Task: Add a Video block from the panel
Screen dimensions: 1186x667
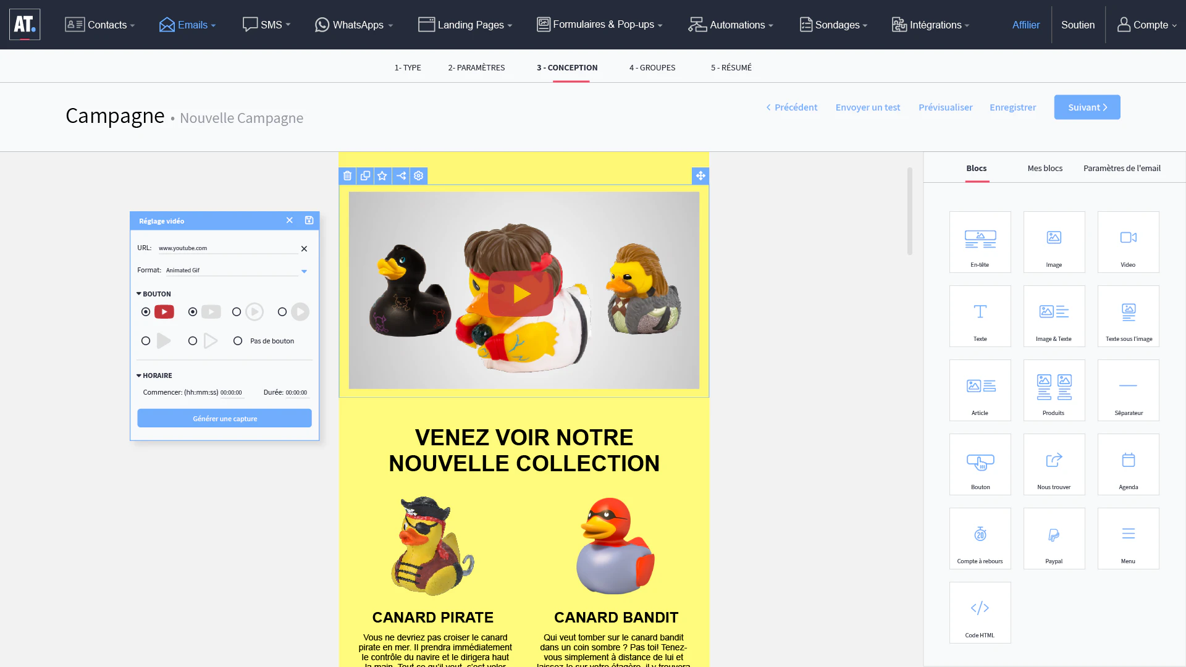Action: (1128, 242)
